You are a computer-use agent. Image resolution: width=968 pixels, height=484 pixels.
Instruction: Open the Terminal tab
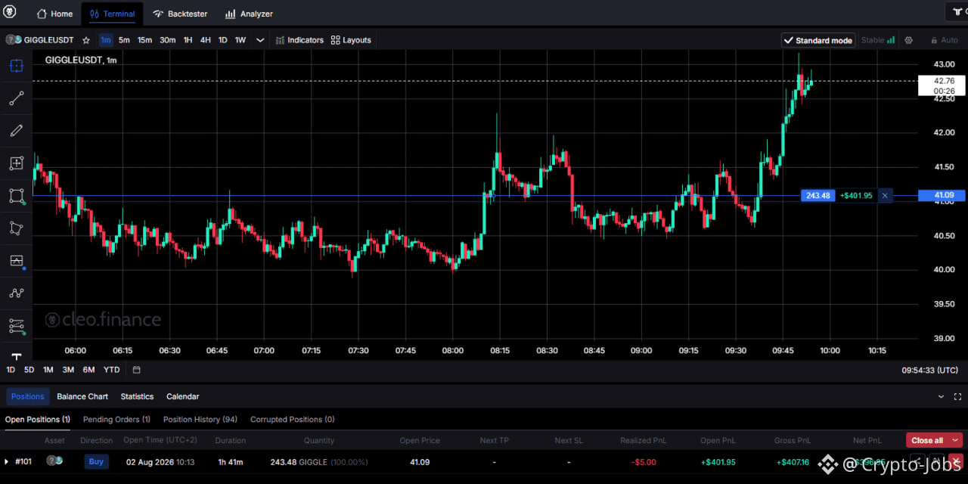[112, 14]
